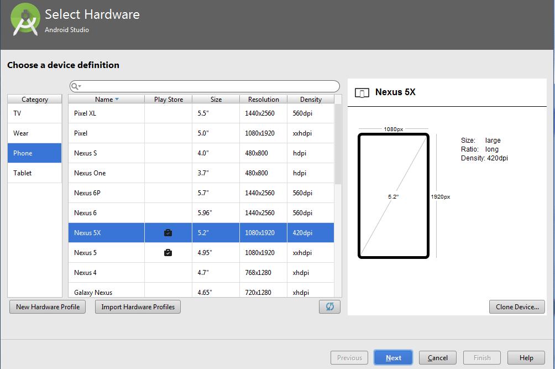Click the Play Store icon in the Nexus 5 row
This screenshot has height=369, width=555.
(167, 252)
